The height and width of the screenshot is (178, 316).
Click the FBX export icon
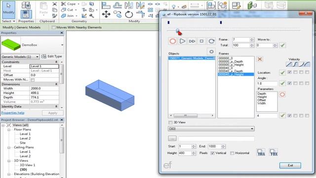pyautogui.click(x=274, y=152)
